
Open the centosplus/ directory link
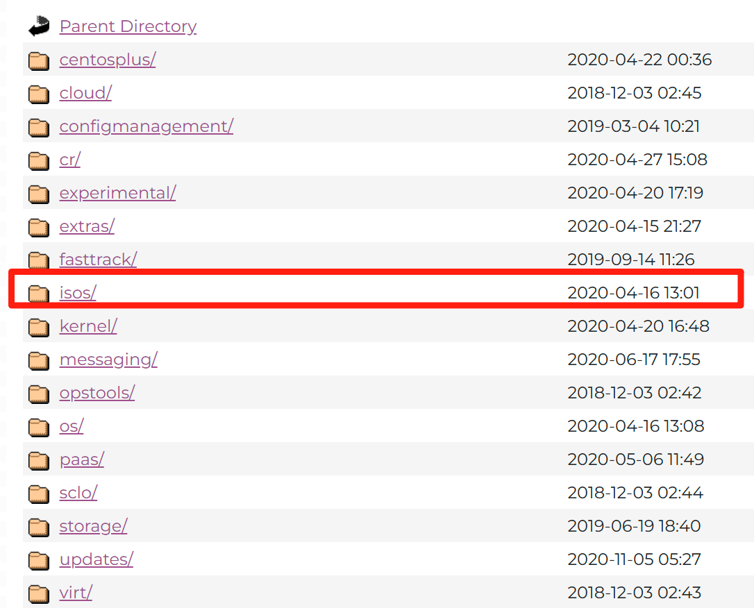(x=108, y=60)
